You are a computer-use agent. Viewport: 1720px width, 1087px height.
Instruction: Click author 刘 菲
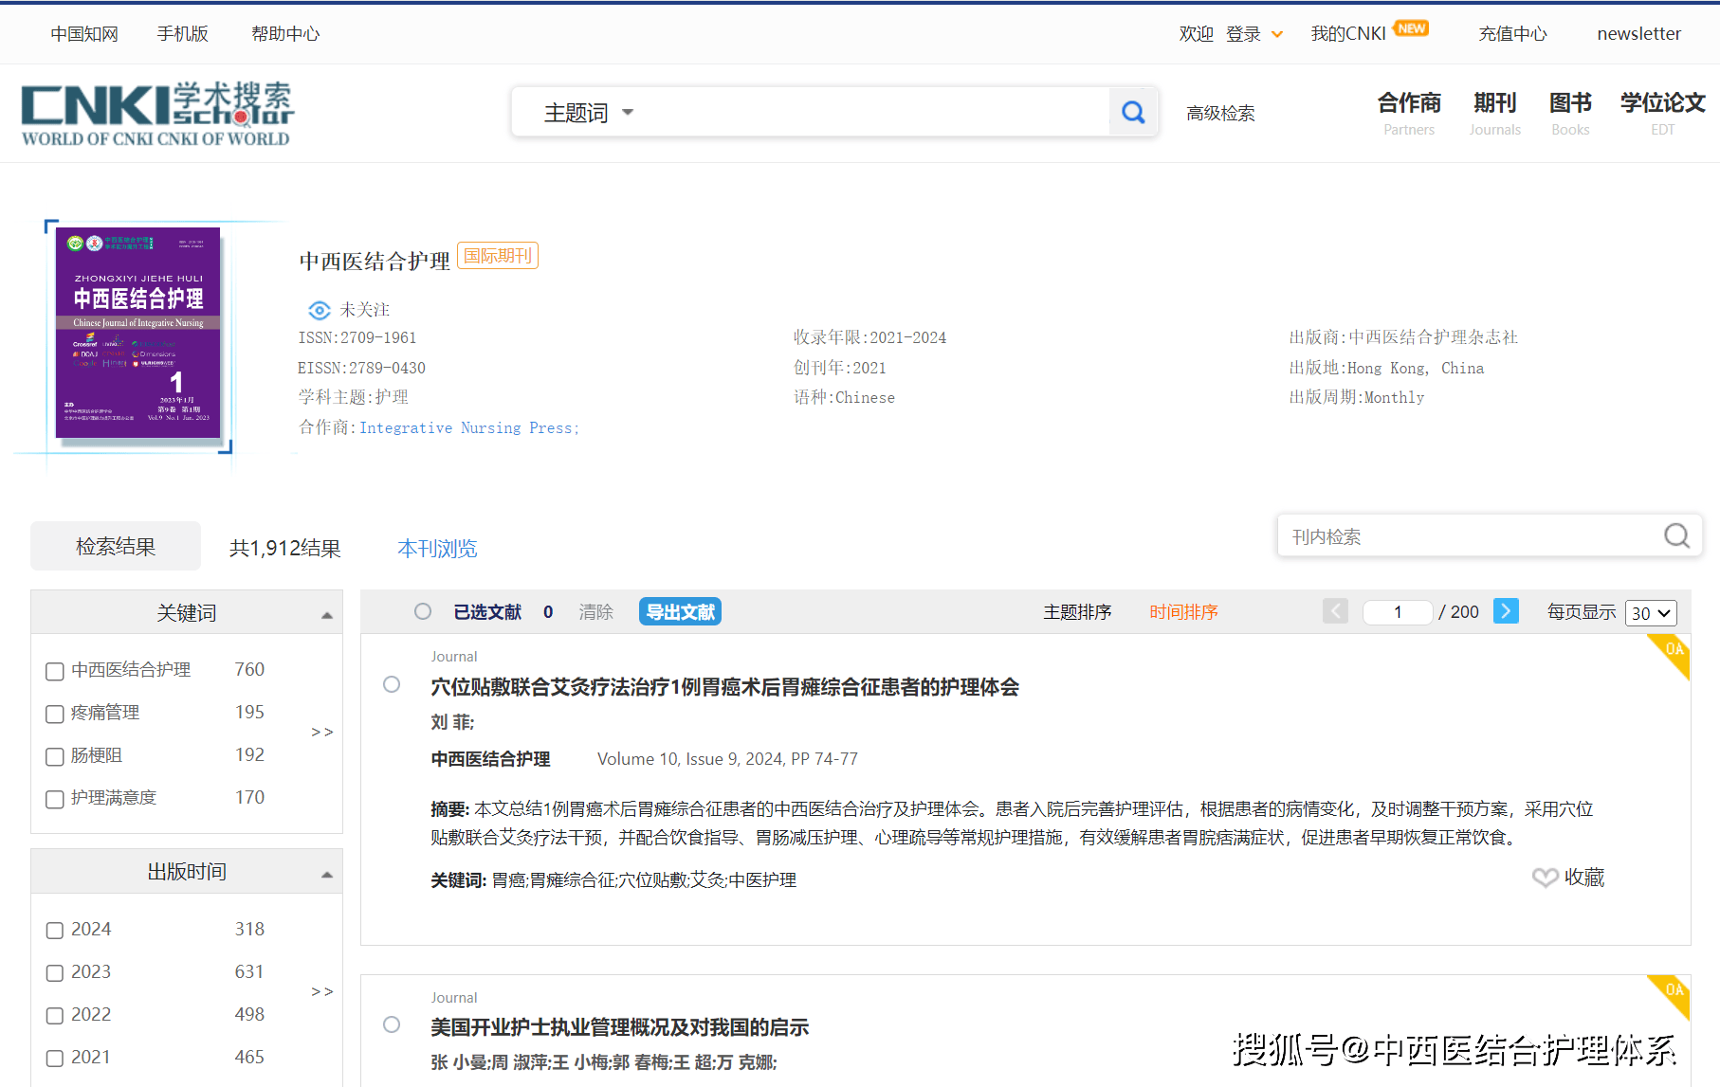coord(450,722)
